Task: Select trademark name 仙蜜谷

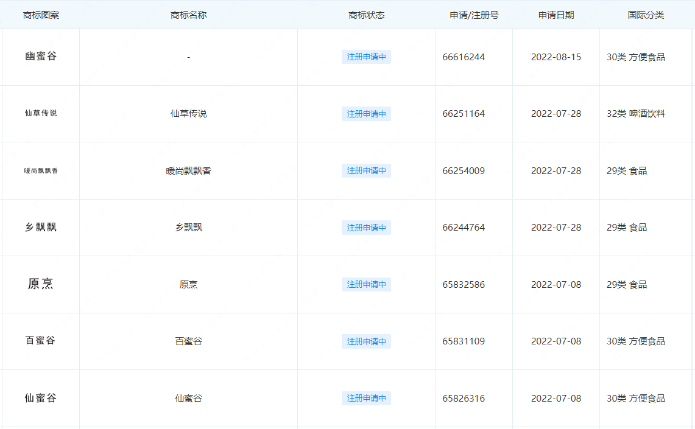Action: click(x=188, y=399)
